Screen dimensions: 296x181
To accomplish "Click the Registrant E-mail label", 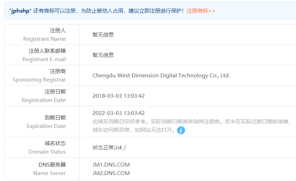I will click(44, 59).
